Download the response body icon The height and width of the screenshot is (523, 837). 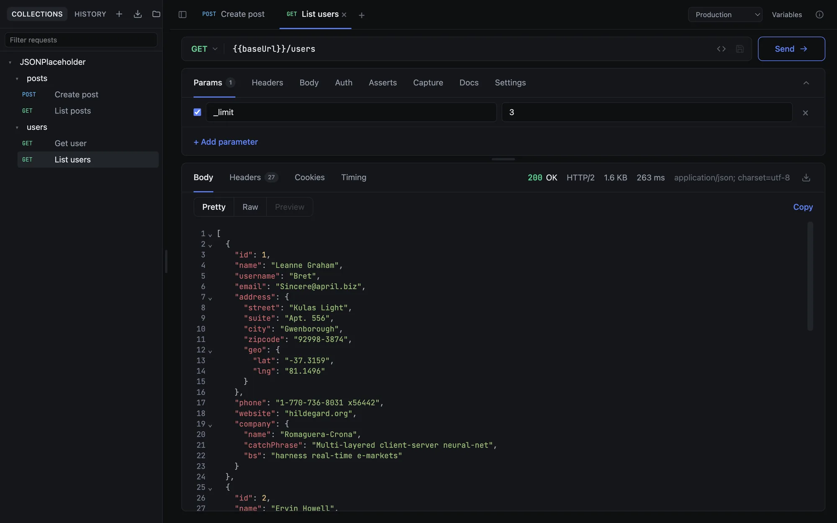(806, 178)
